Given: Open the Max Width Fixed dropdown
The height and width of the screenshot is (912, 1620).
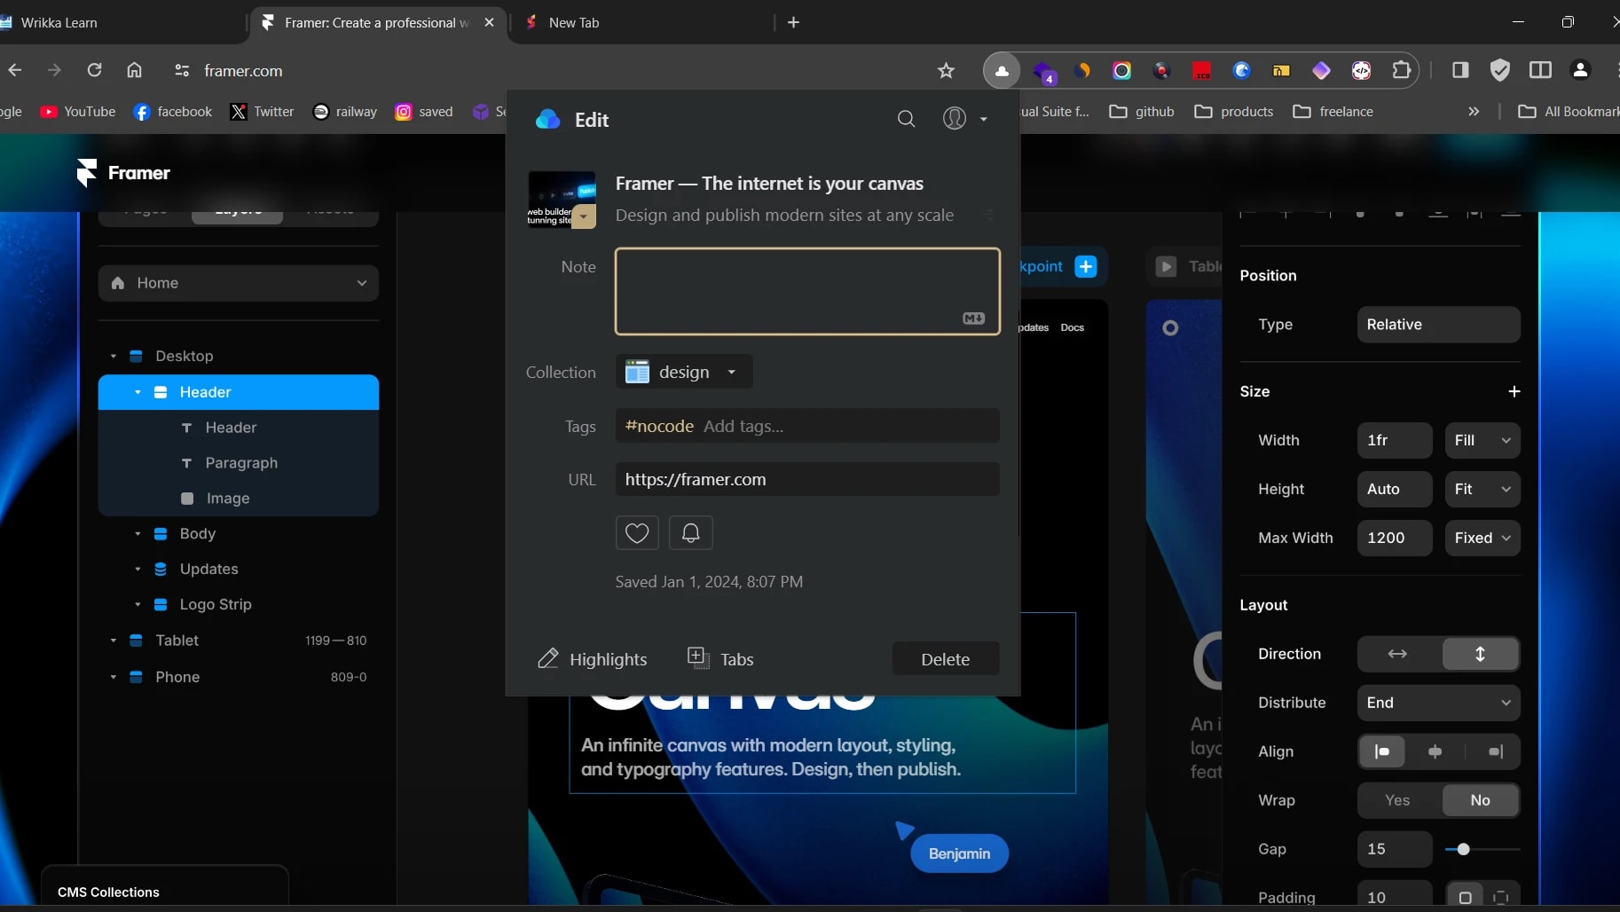Looking at the screenshot, I should 1482,538.
